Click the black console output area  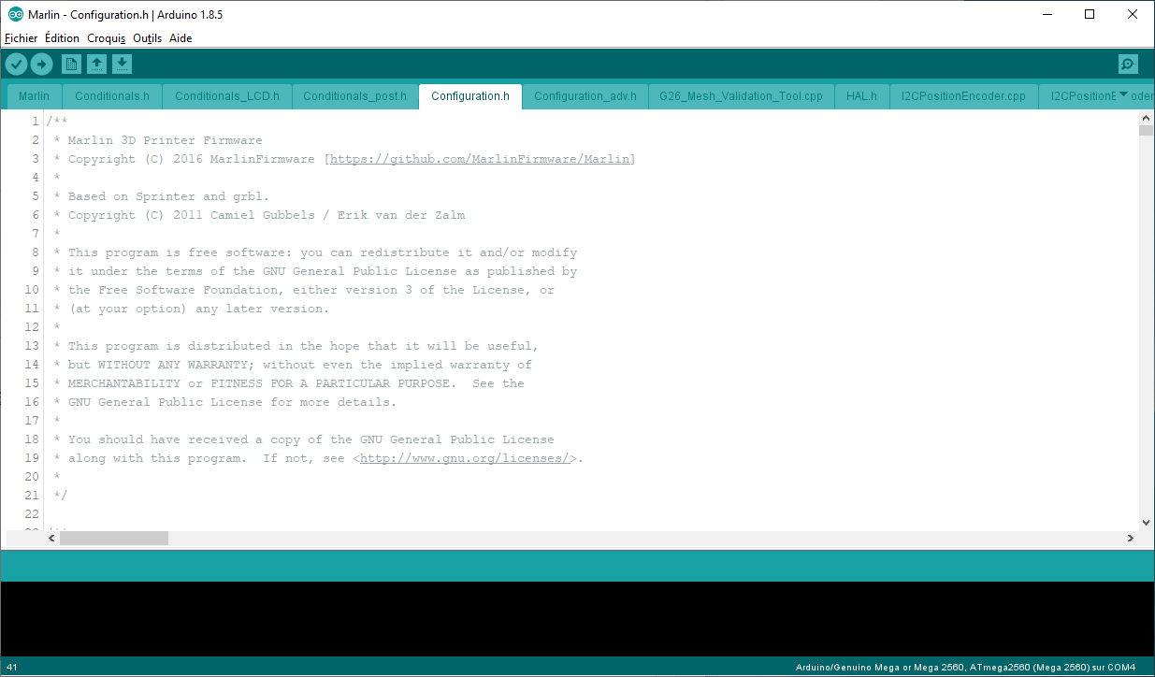tap(577, 619)
